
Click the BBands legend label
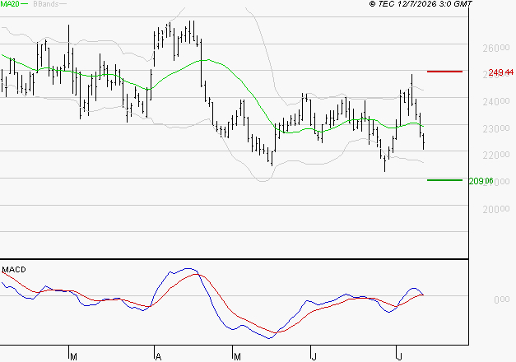pyautogui.click(x=46, y=4)
